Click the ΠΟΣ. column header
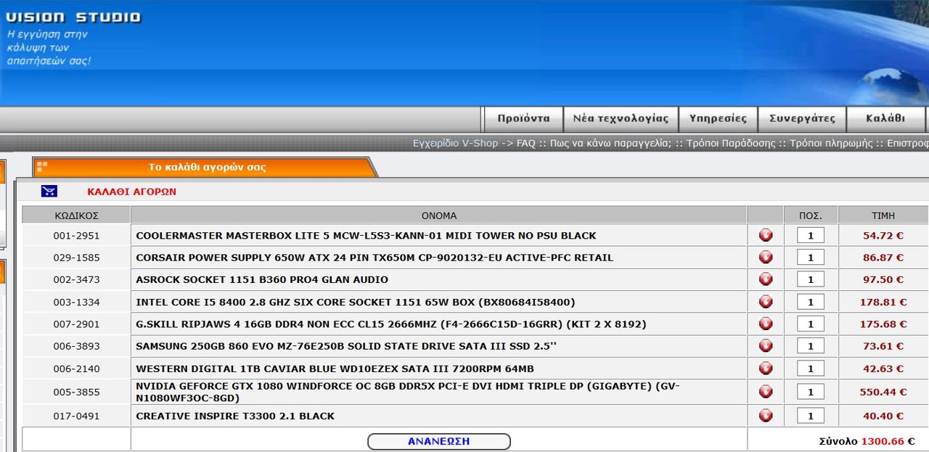The height and width of the screenshot is (452, 929). point(811,215)
